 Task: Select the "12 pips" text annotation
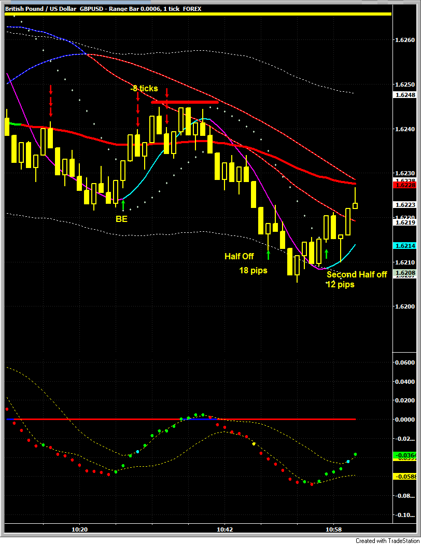tap(340, 285)
